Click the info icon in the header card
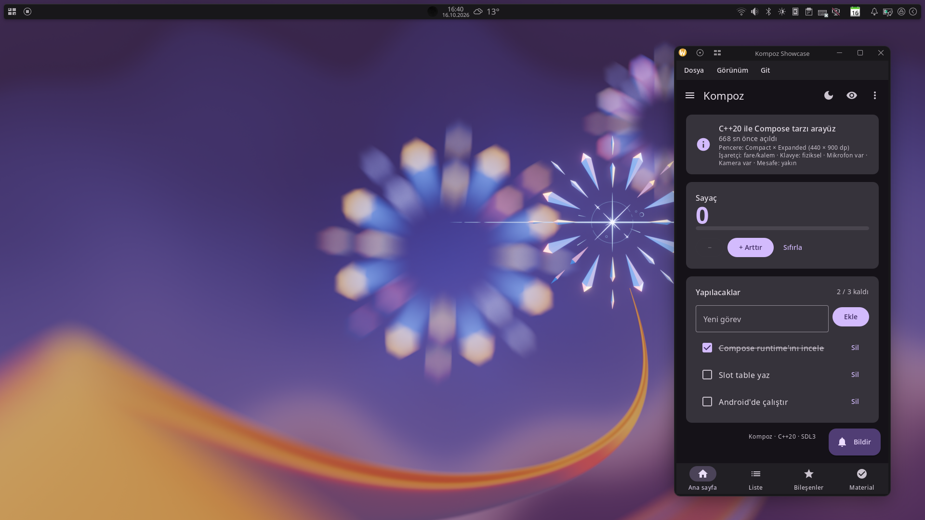925x520 pixels. point(703,144)
